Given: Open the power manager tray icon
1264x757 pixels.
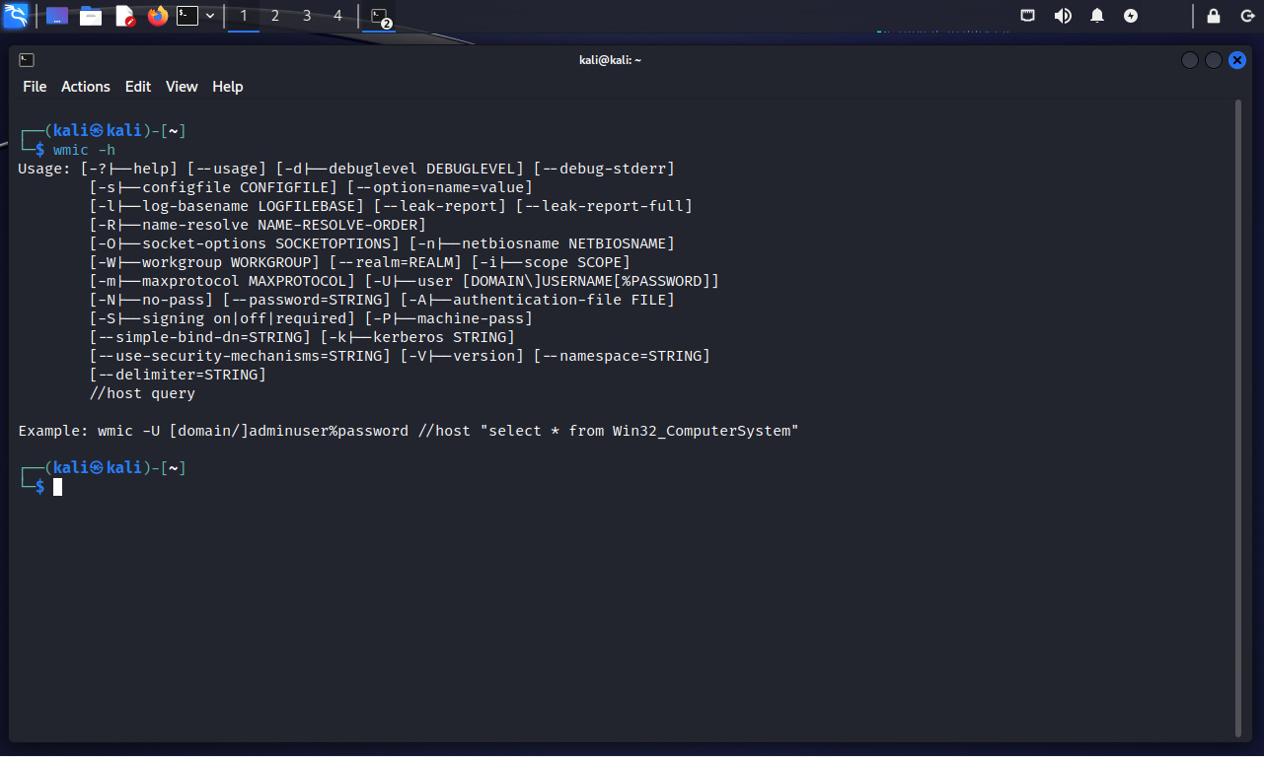Looking at the screenshot, I should 1131,16.
